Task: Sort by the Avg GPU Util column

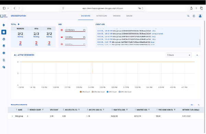Action: [63, 110]
